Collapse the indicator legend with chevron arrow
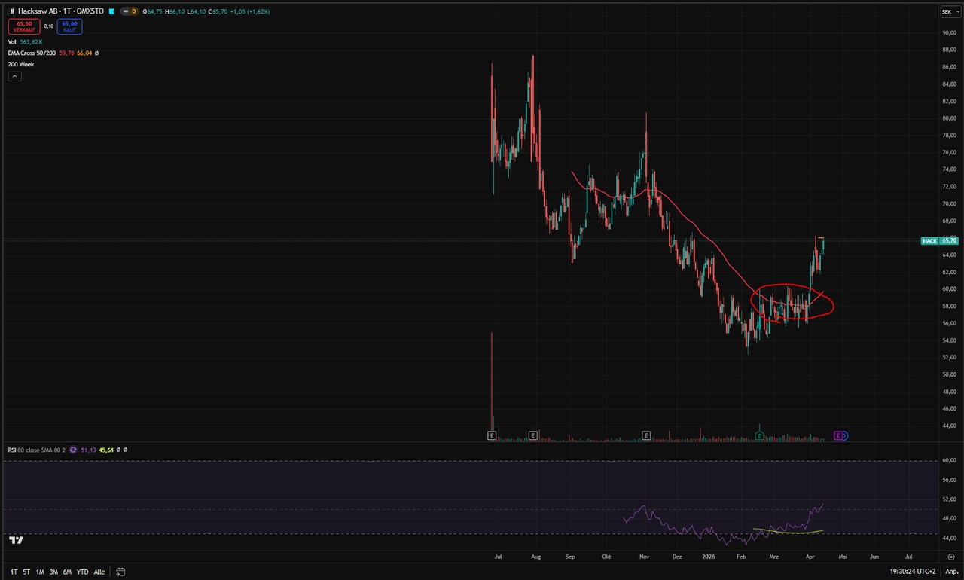 pos(14,76)
